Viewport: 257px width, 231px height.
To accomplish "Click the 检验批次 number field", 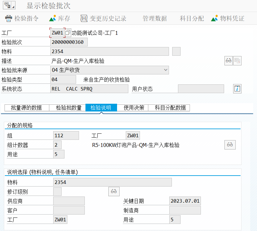I will (x=69, y=42).
